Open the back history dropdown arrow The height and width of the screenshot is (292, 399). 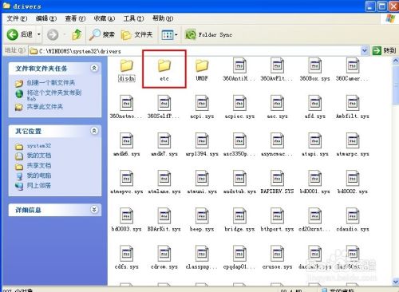(39, 34)
